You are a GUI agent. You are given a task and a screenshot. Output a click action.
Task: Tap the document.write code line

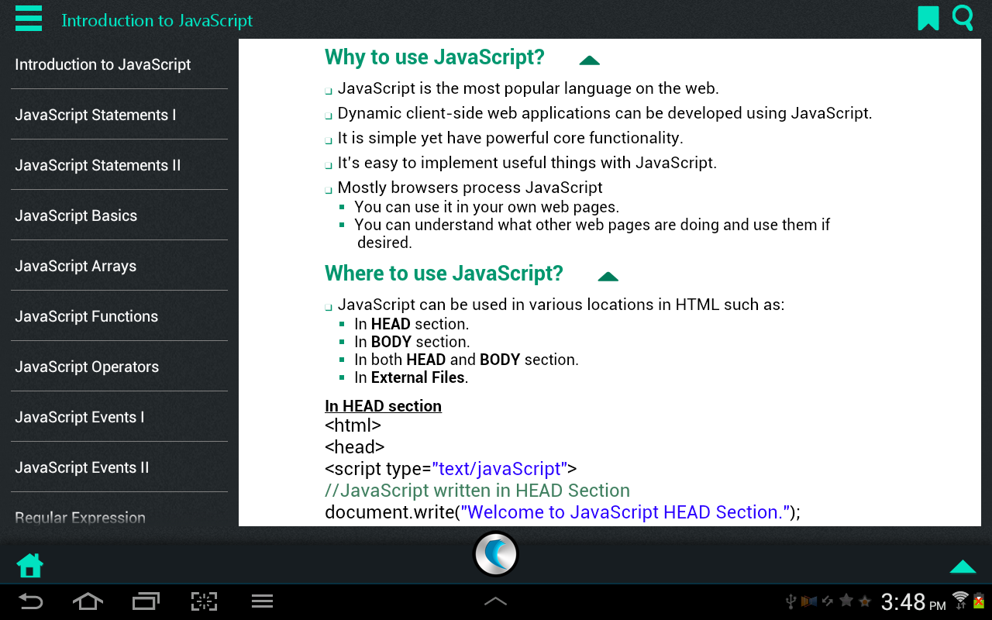click(x=563, y=512)
